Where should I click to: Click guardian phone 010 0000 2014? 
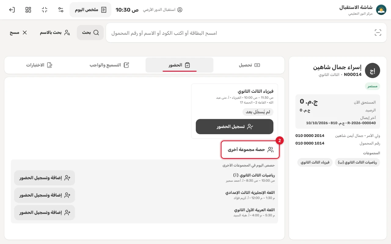tap(310, 135)
